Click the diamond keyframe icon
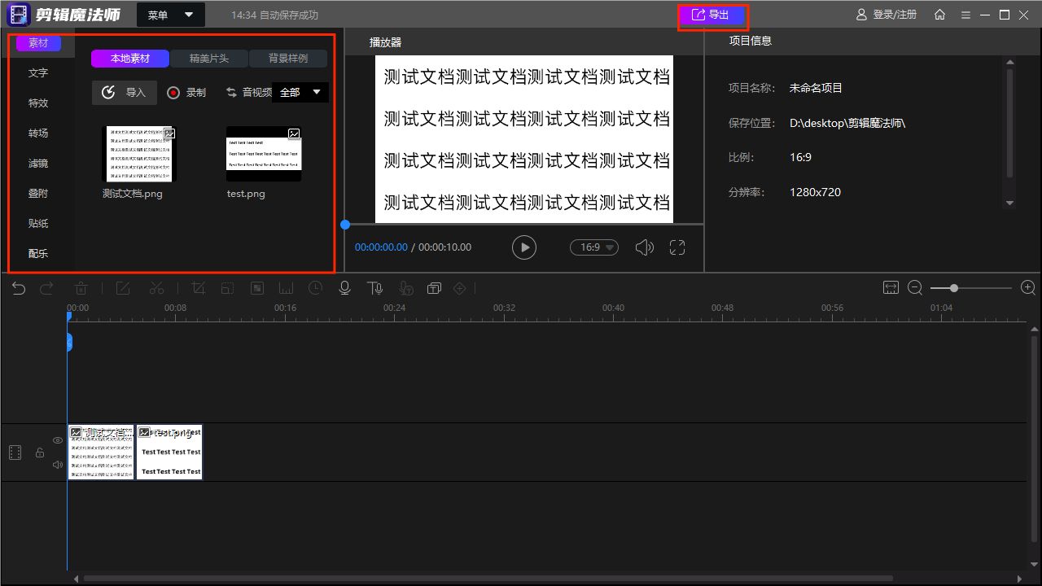The image size is (1042, 586). tap(460, 288)
